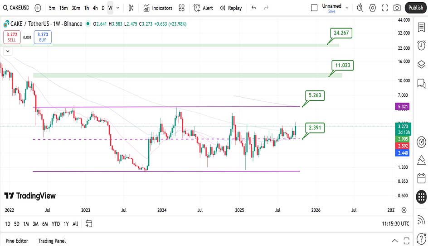
Task: Create a price Alert
Action: coord(203,8)
